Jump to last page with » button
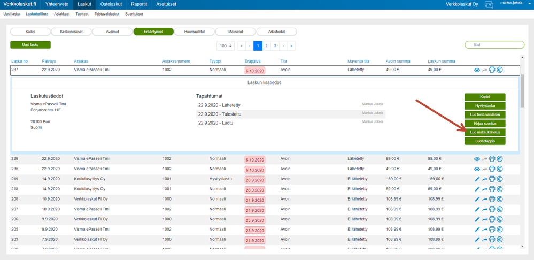534x260 pixels. (291, 45)
